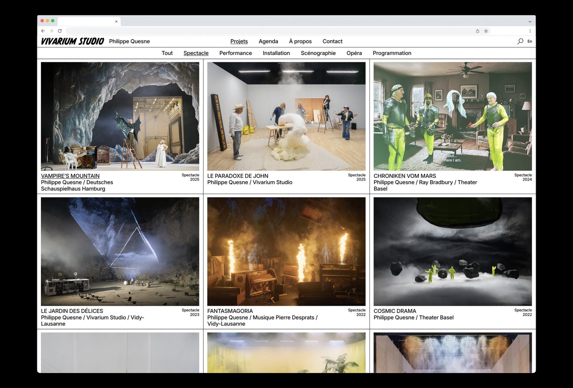
Task: Click the Philippe Quesne header text
Action: (129, 41)
